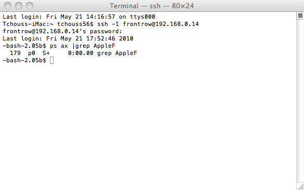The width and height of the screenshot is (304, 190).
Task: Zoom the Terminal window
Action: click(x=30, y=6)
